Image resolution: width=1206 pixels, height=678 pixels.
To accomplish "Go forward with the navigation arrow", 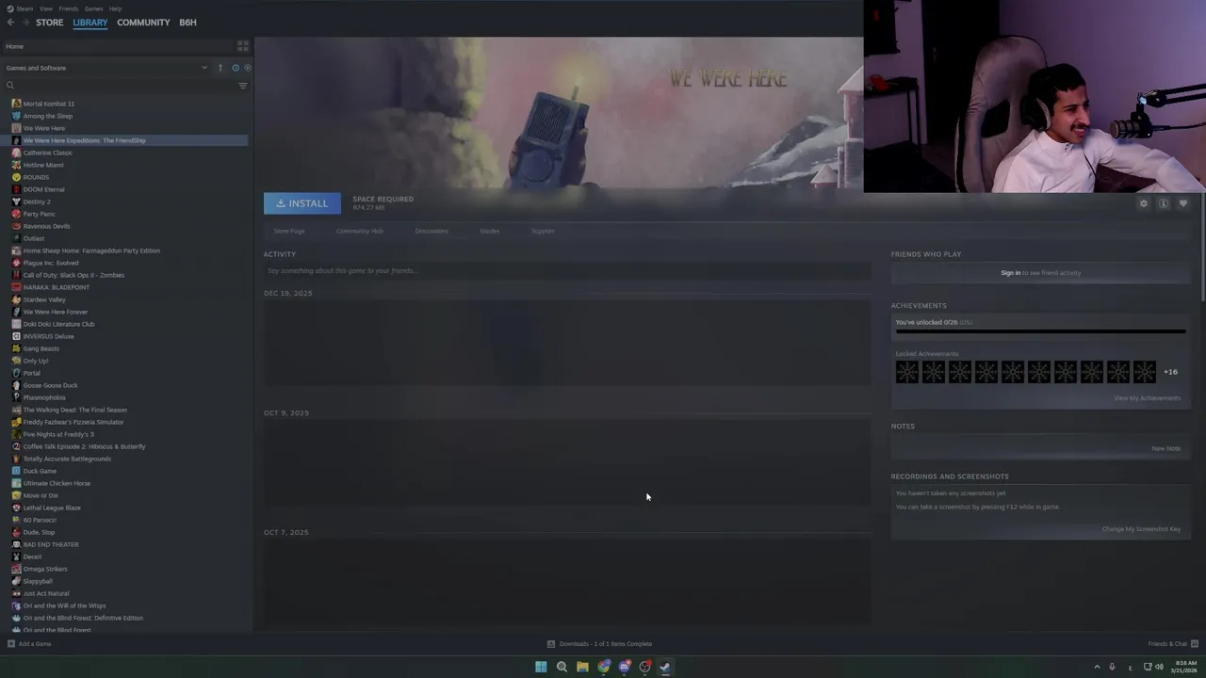I will pos(25,23).
